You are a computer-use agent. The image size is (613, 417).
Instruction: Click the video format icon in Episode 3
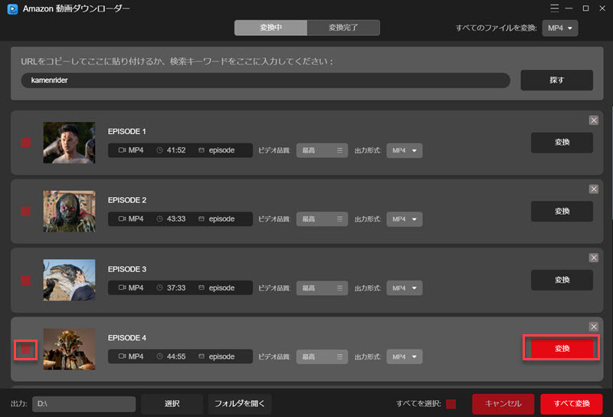click(122, 288)
